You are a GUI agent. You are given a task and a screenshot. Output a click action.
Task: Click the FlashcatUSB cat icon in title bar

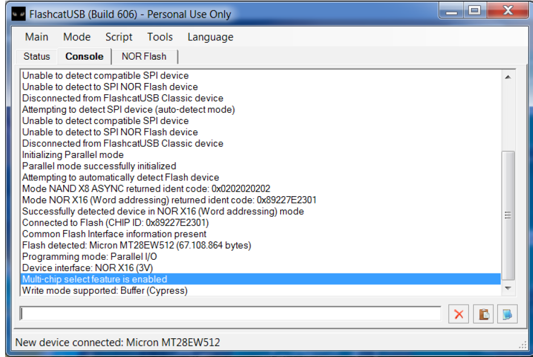pyautogui.click(x=18, y=14)
